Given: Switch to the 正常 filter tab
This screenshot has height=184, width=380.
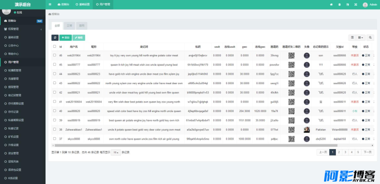Looking at the screenshot, I should point(69,26).
